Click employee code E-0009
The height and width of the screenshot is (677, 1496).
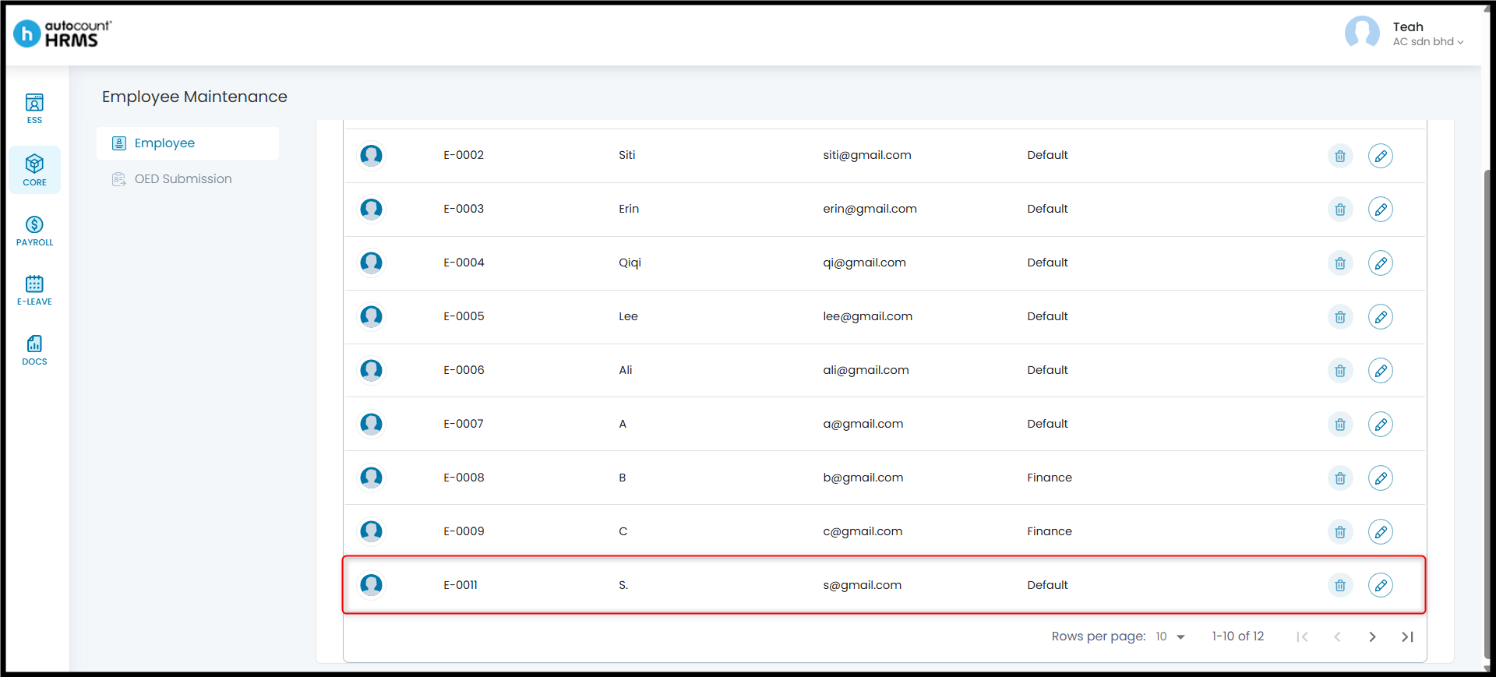[464, 531]
